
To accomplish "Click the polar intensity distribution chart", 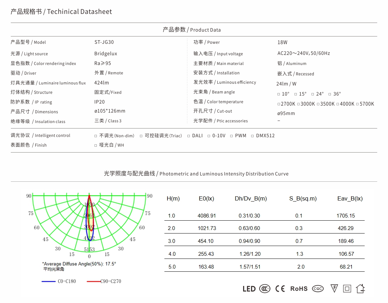I will click(89, 226).
